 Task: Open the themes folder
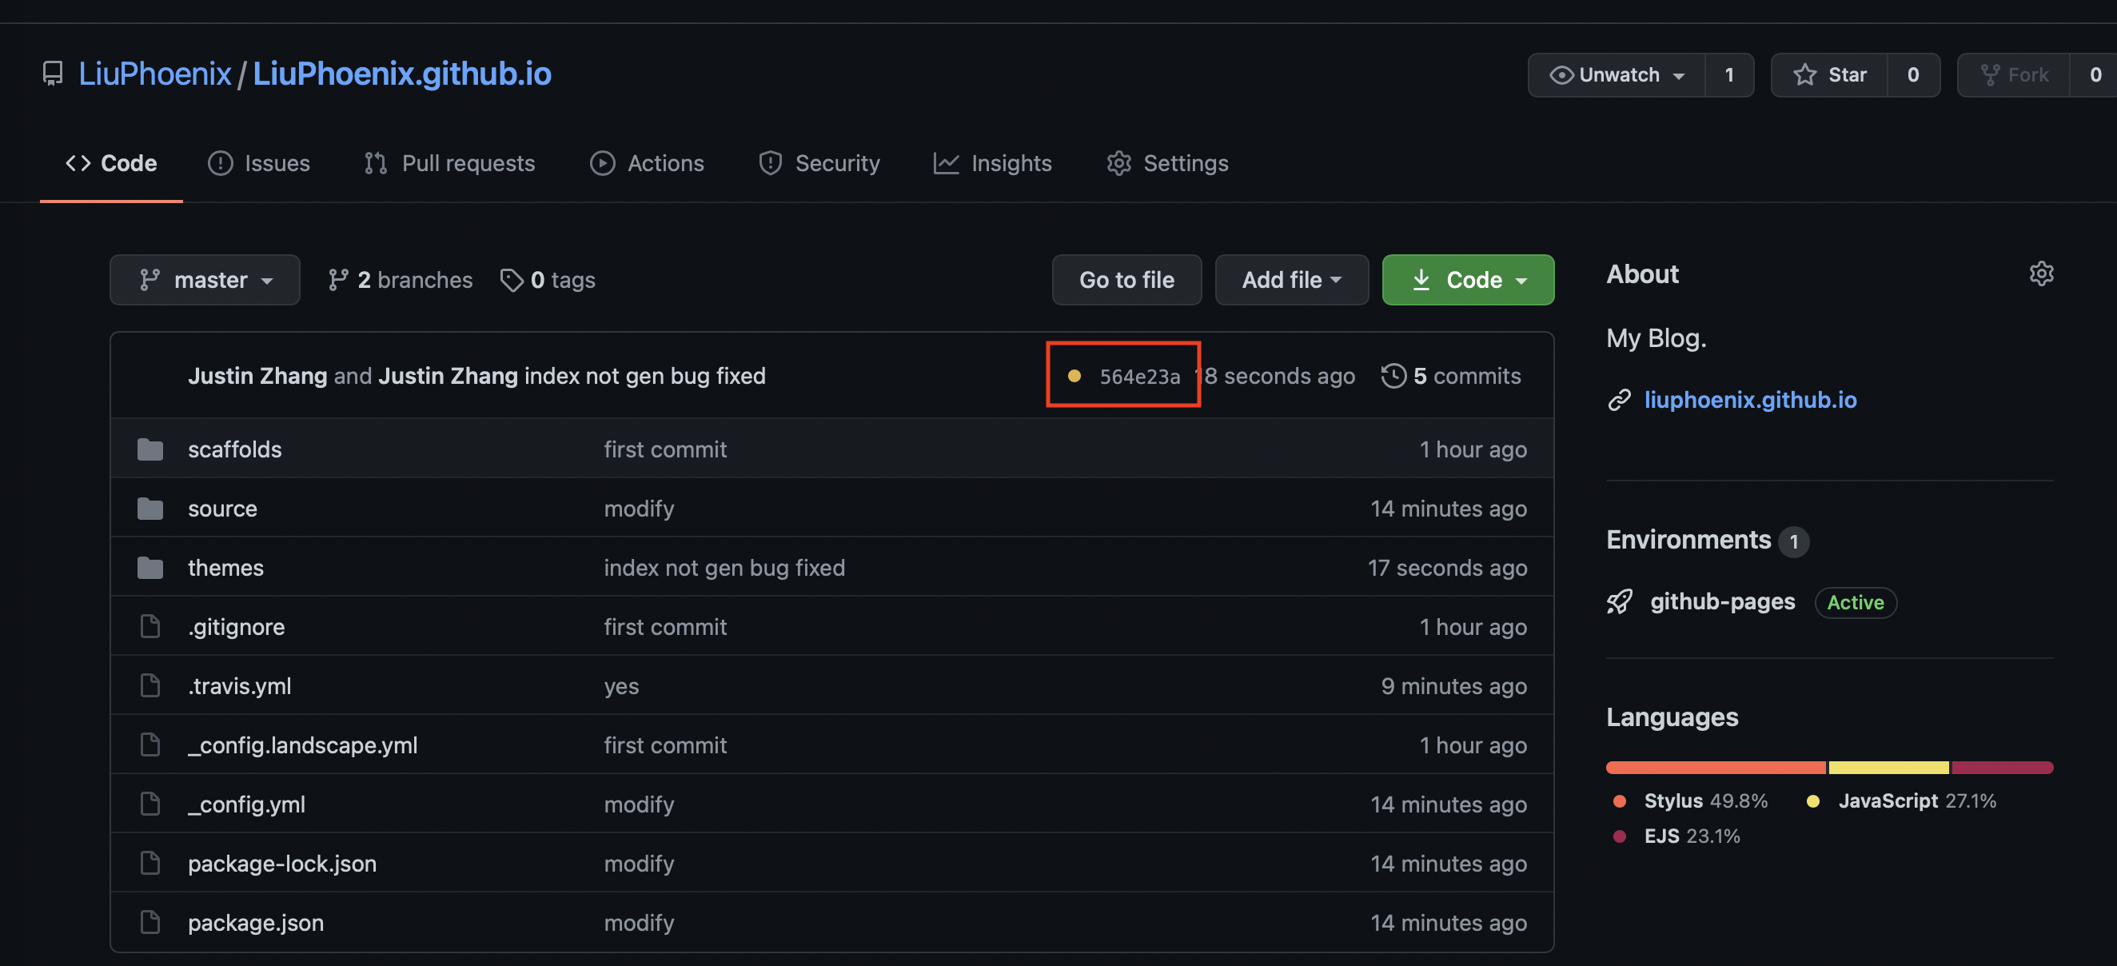225,567
